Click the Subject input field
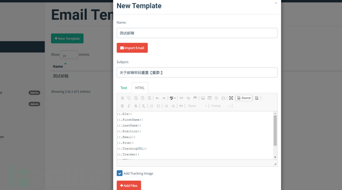The image size is (342, 190). pos(197,72)
